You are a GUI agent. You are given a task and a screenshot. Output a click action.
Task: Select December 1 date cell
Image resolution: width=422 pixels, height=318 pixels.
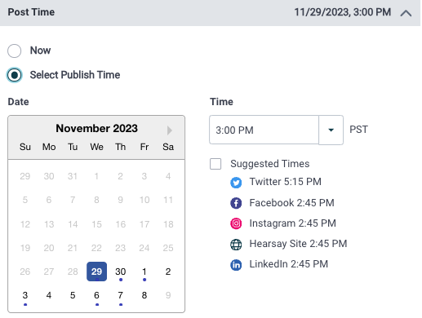(x=144, y=272)
